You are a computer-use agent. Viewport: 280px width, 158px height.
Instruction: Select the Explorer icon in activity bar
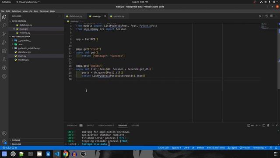[4, 17]
